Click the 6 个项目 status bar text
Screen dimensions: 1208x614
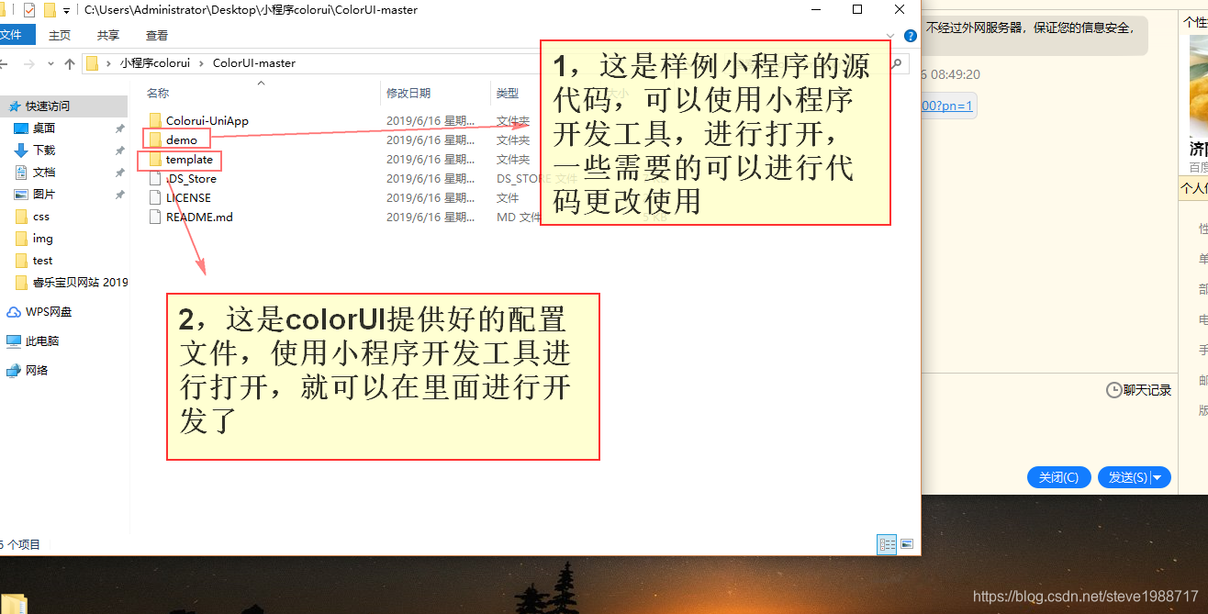(x=20, y=544)
